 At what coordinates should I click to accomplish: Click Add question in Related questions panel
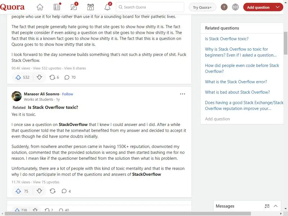tap(217, 119)
